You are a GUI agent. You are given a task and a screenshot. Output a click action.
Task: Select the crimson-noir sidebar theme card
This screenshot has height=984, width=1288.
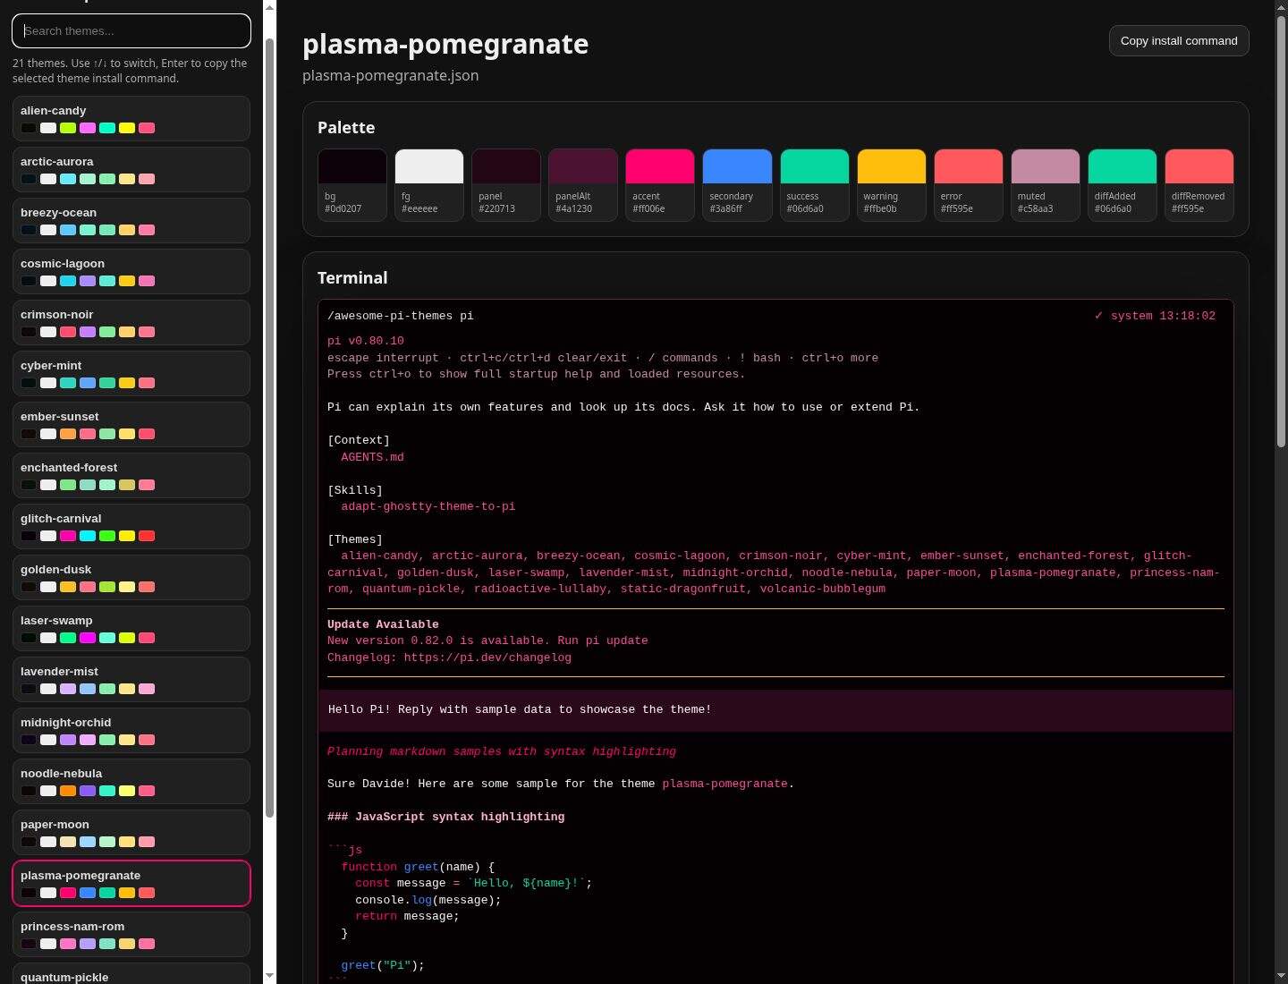[x=131, y=322]
